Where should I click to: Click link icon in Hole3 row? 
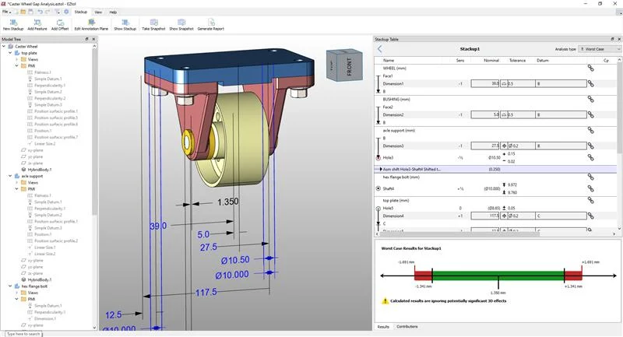[591, 157]
